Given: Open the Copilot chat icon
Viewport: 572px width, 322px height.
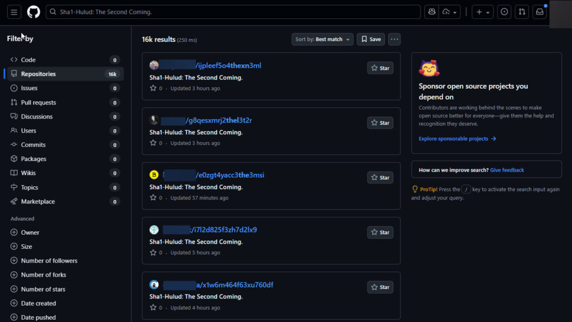Looking at the screenshot, I should [431, 12].
